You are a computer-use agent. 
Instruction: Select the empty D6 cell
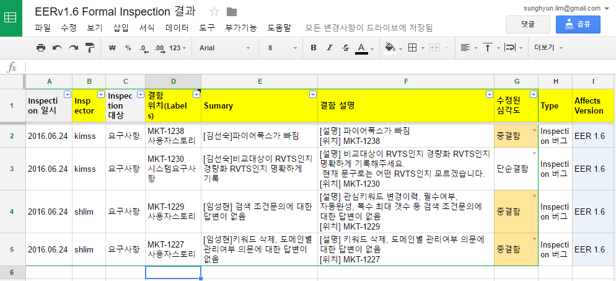(174, 272)
